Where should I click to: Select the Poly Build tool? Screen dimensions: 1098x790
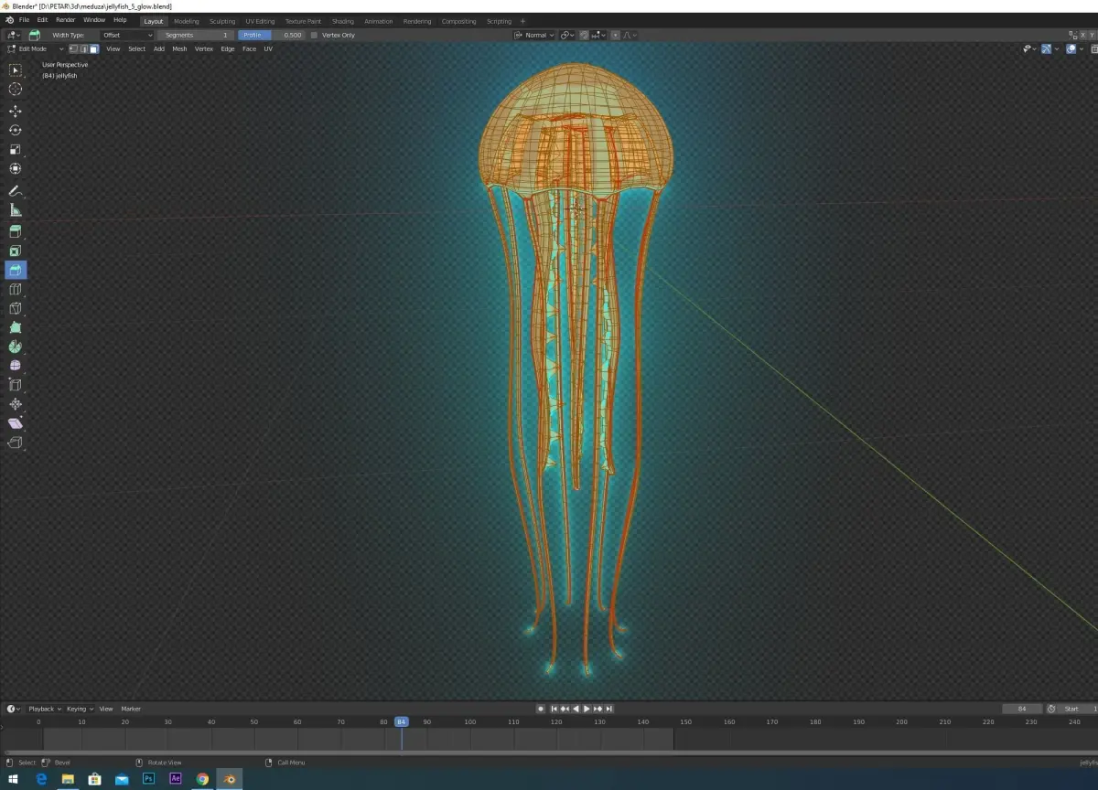point(16,327)
